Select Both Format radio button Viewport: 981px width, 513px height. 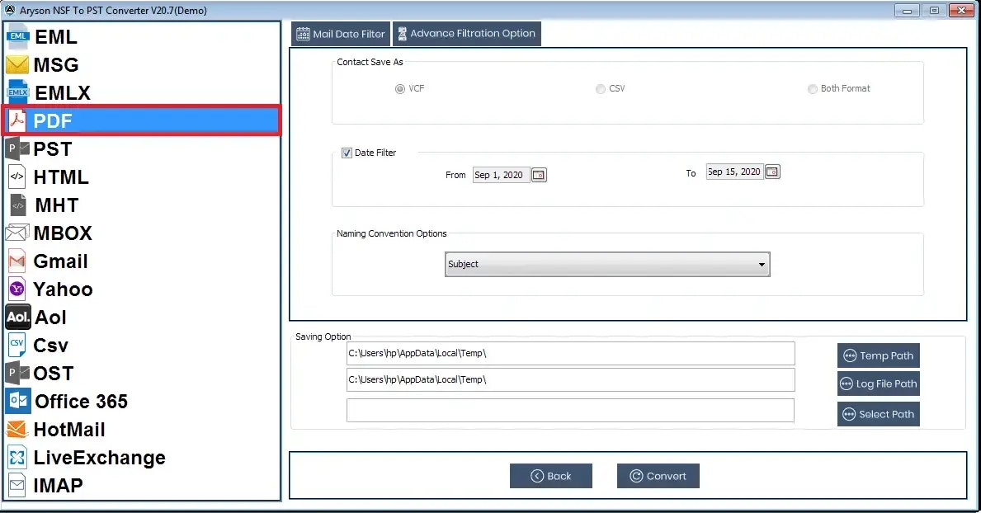click(x=812, y=89)
